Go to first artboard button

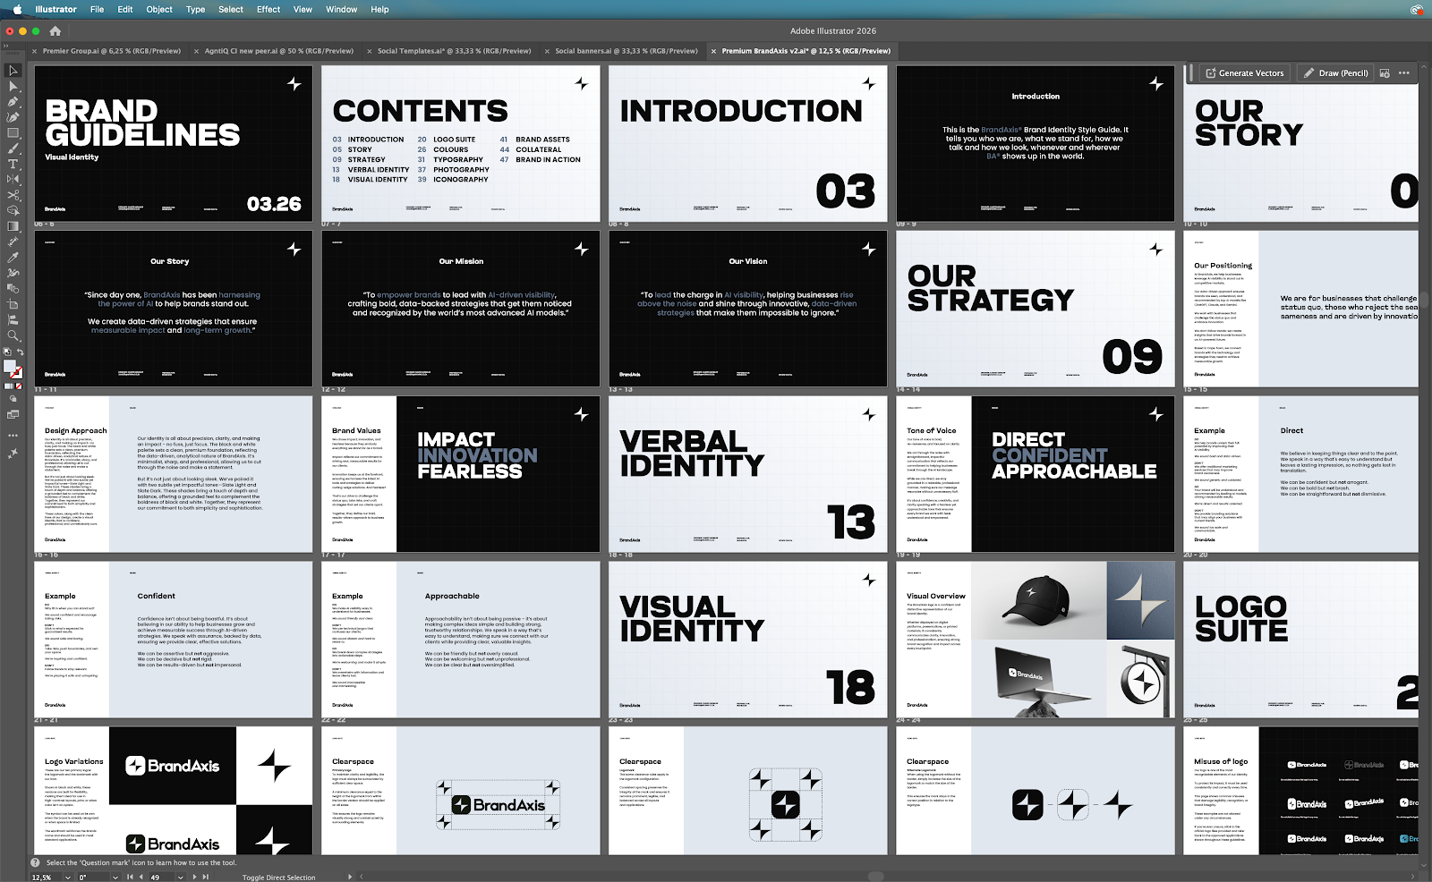(130, 878)
